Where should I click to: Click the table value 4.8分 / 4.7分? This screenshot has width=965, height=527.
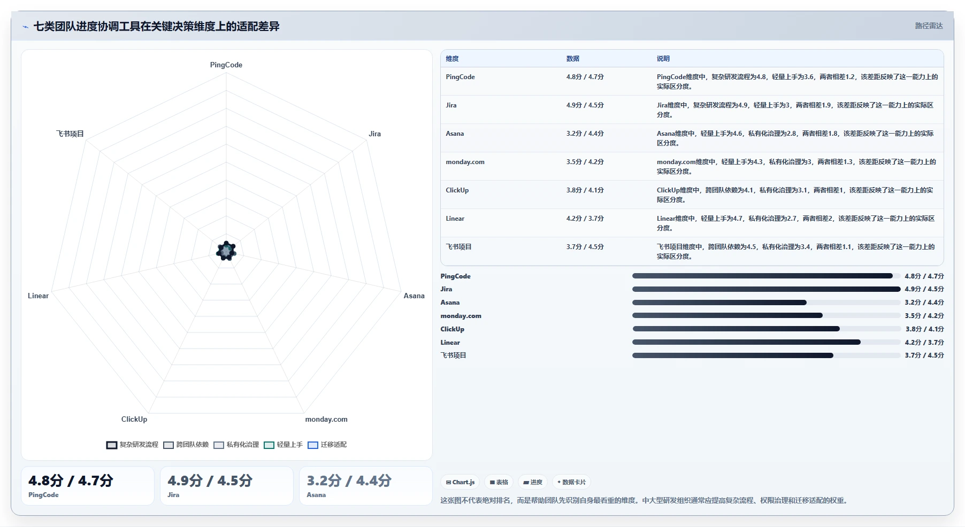point(585,77)
